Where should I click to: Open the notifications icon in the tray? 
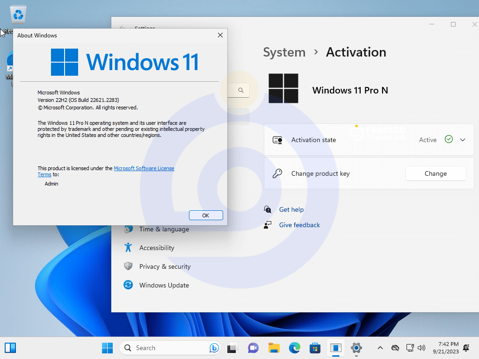(466, 348)
